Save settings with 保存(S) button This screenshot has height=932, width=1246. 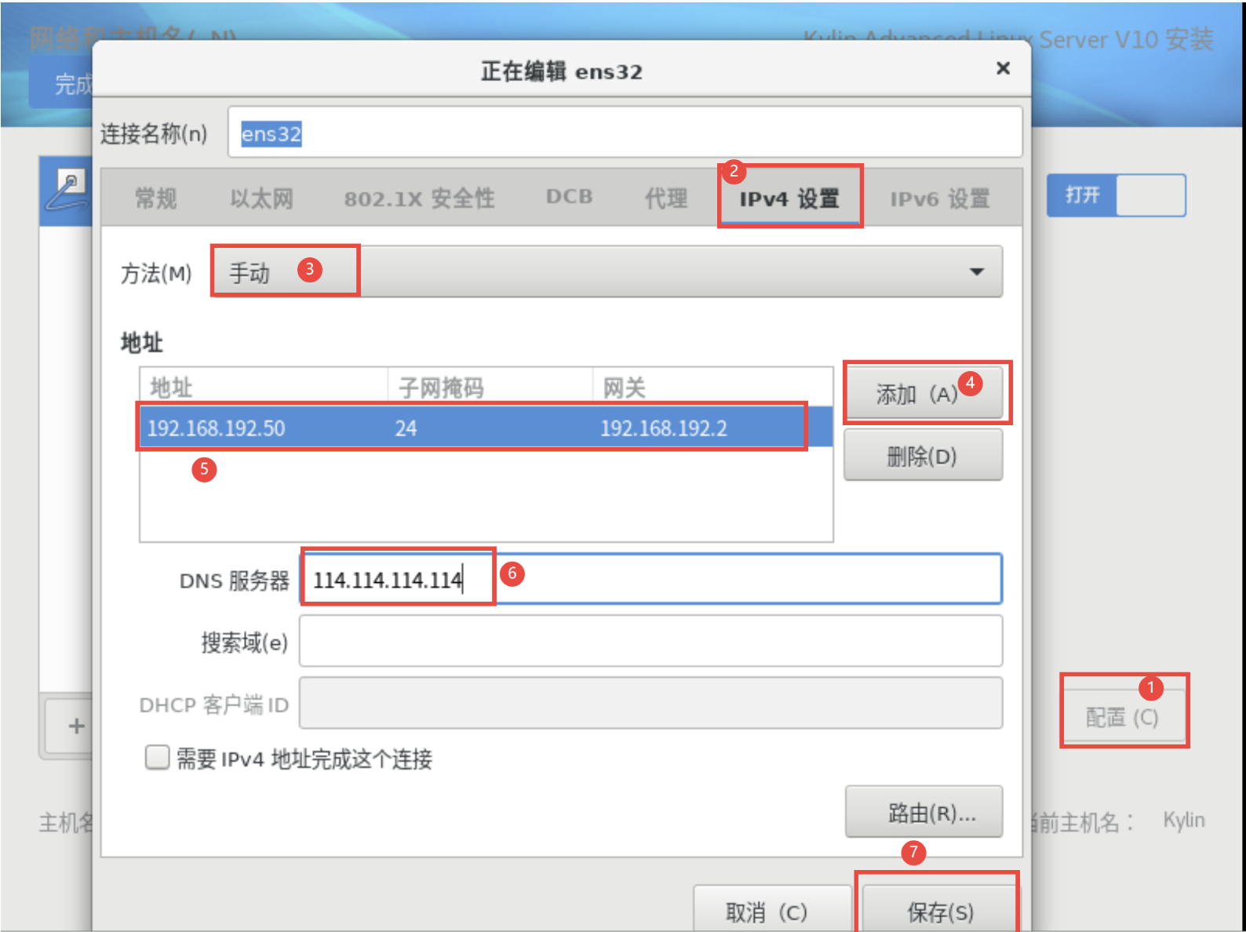point(940,910)
